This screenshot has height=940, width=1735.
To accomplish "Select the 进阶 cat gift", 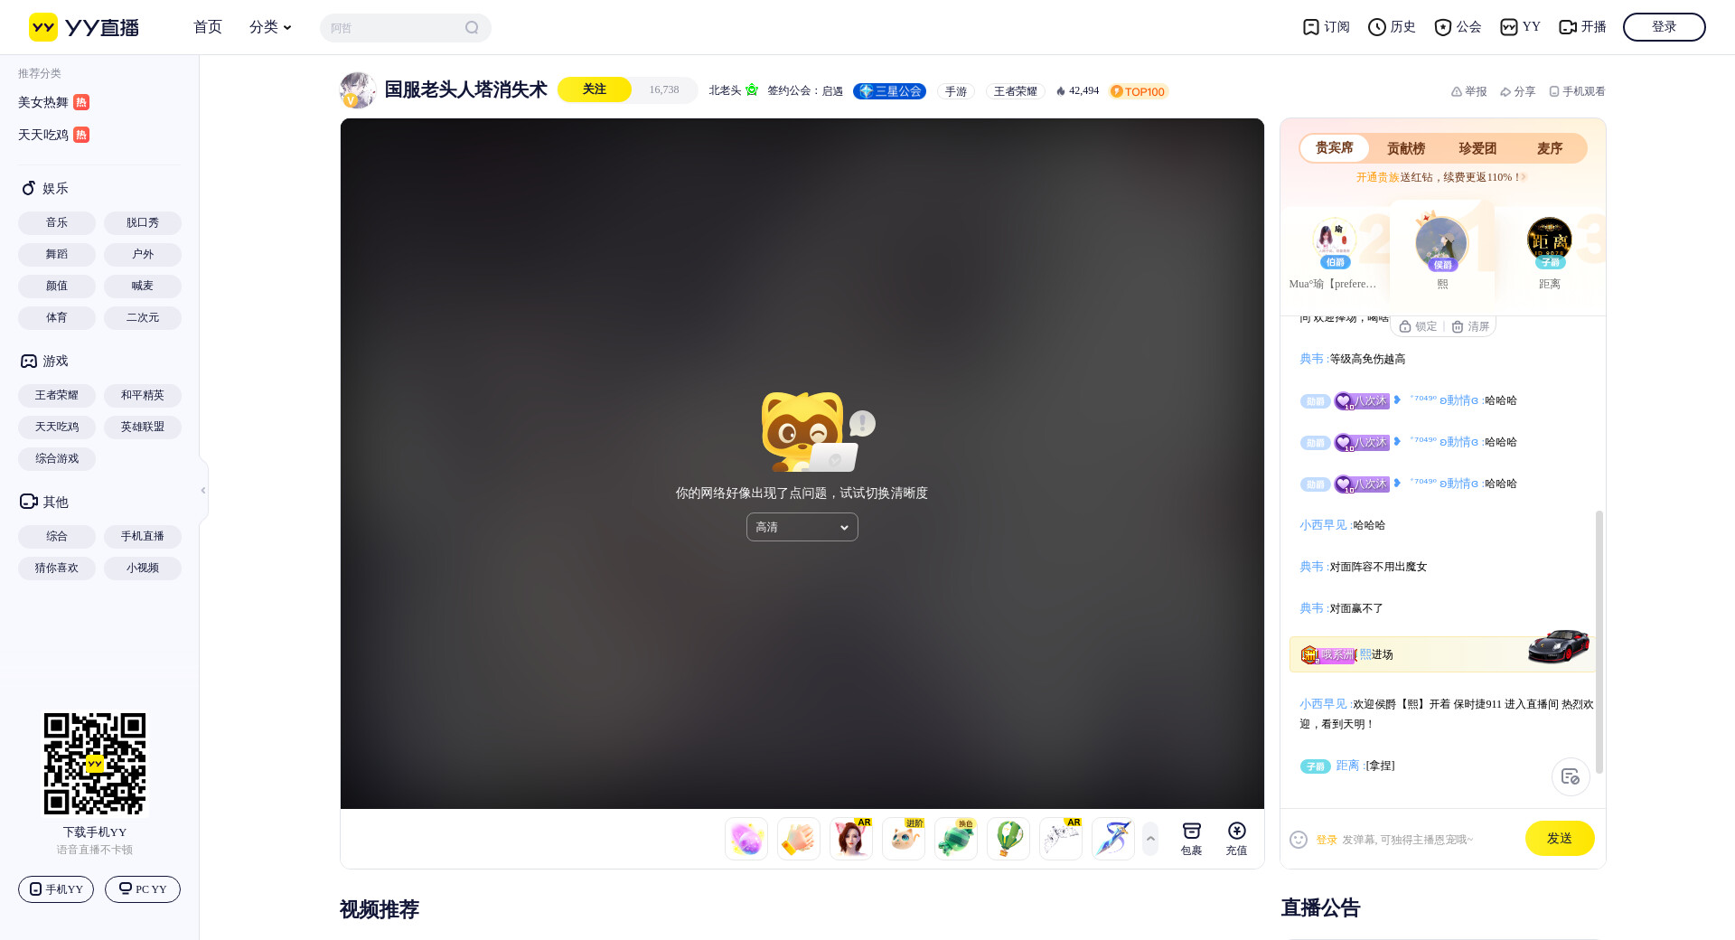I will click(x=904, y=839).
